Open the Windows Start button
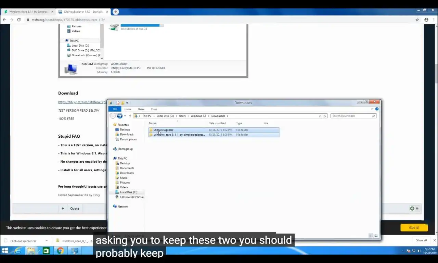 click(5, 251)
